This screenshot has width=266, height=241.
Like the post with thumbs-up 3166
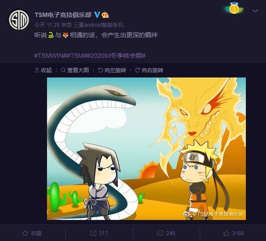[233, 233]
